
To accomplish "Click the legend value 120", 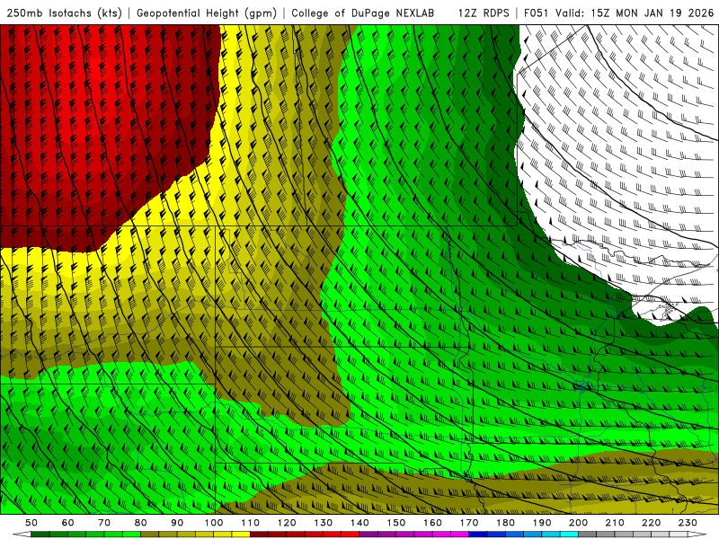I will click(287, 523).
